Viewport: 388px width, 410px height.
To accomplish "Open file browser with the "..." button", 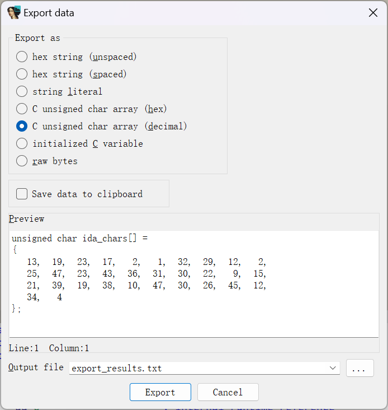I will pyautogui.click(x=359, y=368).
